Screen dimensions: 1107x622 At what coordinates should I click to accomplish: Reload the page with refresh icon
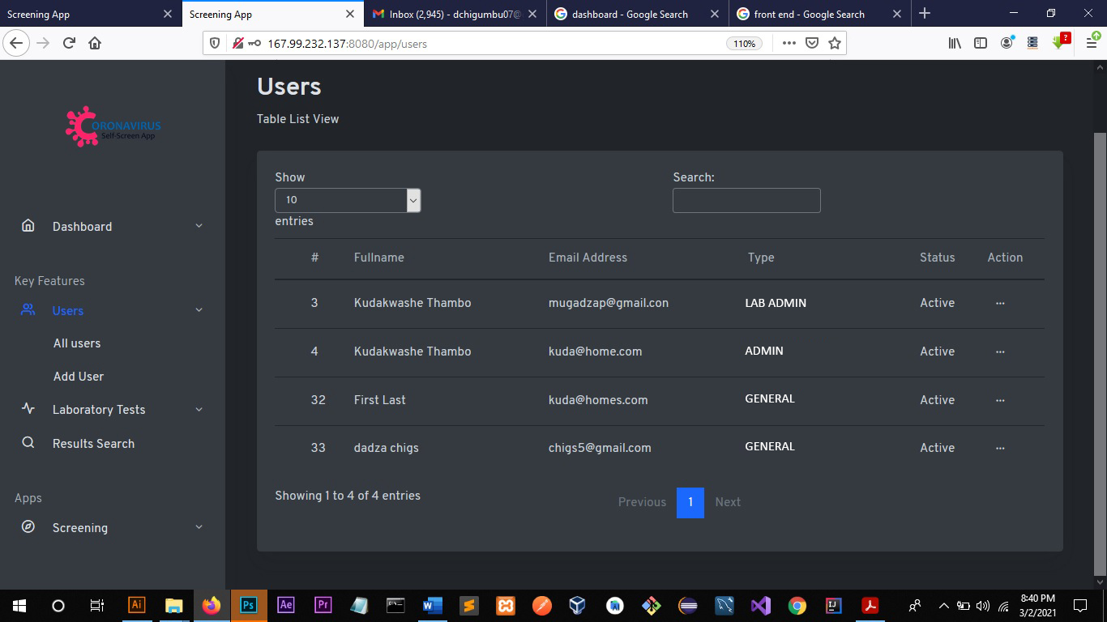(69, 44)
